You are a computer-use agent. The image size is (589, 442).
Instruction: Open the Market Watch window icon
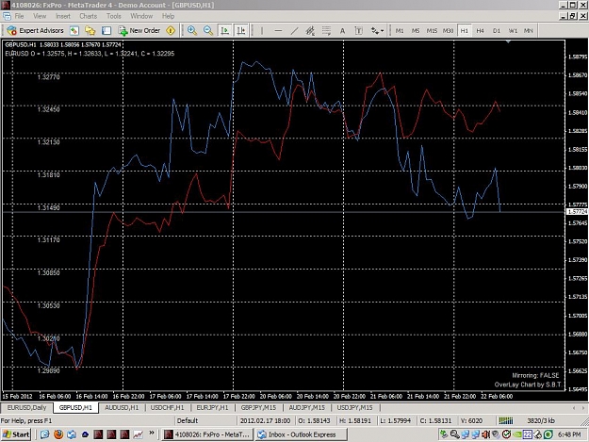coord(74,30)
